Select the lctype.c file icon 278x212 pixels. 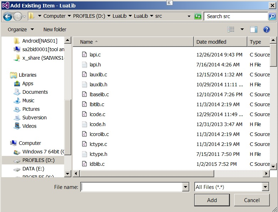click(84, 144)
